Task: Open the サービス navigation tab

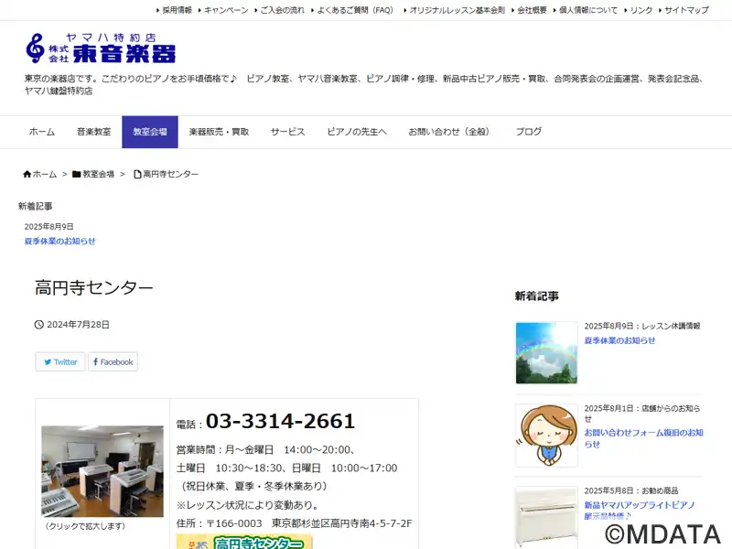Action: (x=288, y=132)
